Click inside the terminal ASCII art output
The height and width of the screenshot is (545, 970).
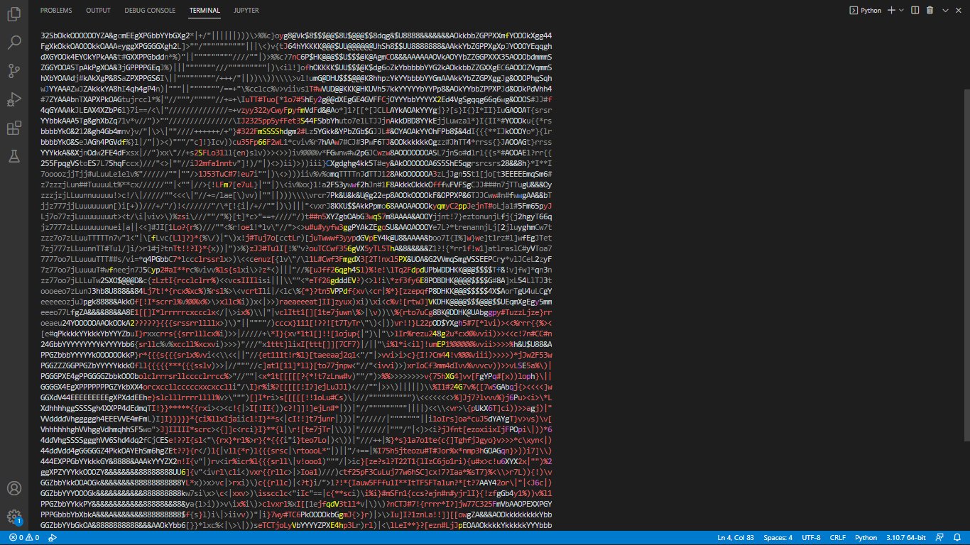(x=297, y=280)
